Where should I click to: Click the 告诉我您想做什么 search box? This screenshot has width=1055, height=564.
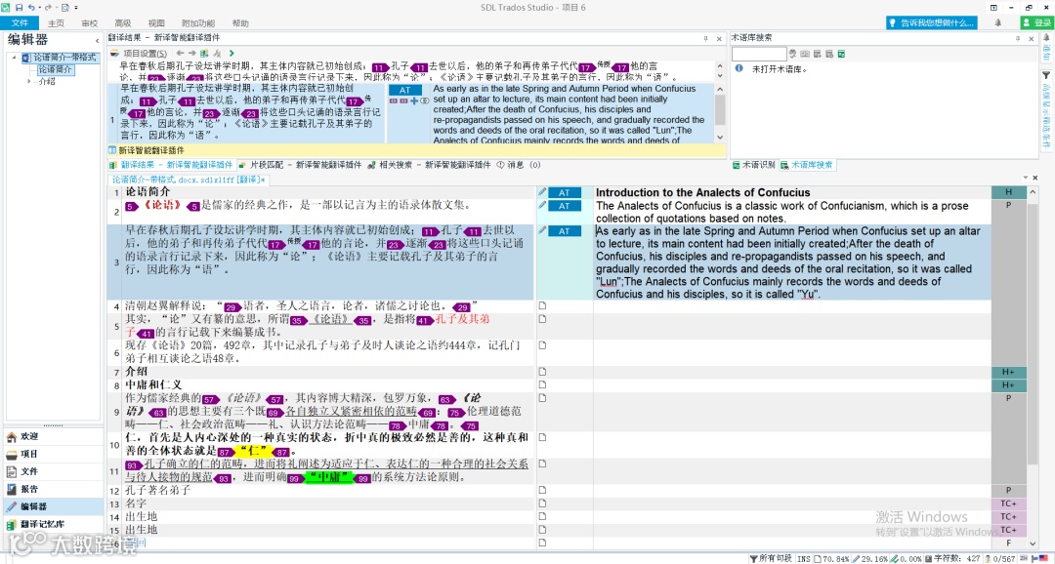932,22
